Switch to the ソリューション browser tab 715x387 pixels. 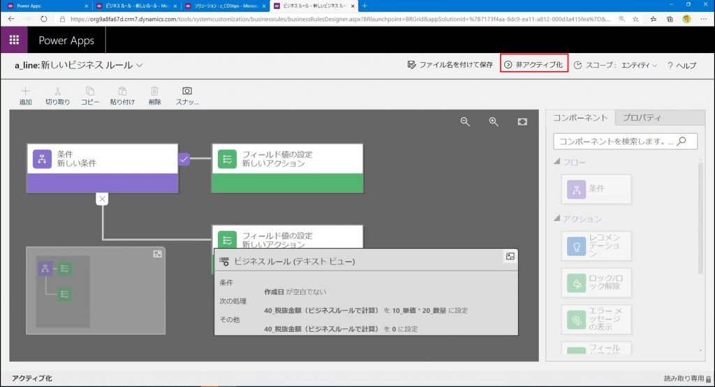coord(226,6)
